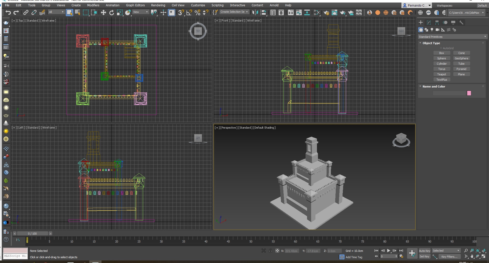
Task: Open the Modifiers menu
Action: click(x=93, y=5)
